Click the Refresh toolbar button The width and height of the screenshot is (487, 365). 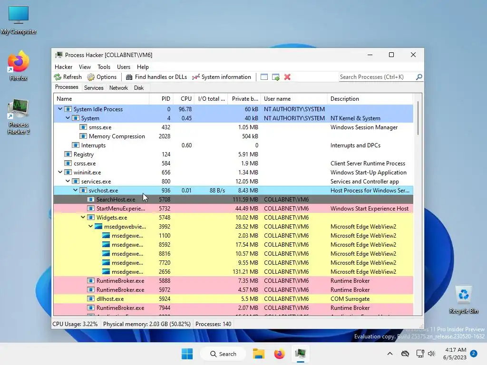pyautogui.click(x=68, y=77)
